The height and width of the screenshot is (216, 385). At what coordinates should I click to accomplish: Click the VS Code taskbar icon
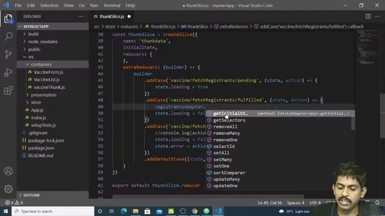pyautogui.click(x=218, y=211)
